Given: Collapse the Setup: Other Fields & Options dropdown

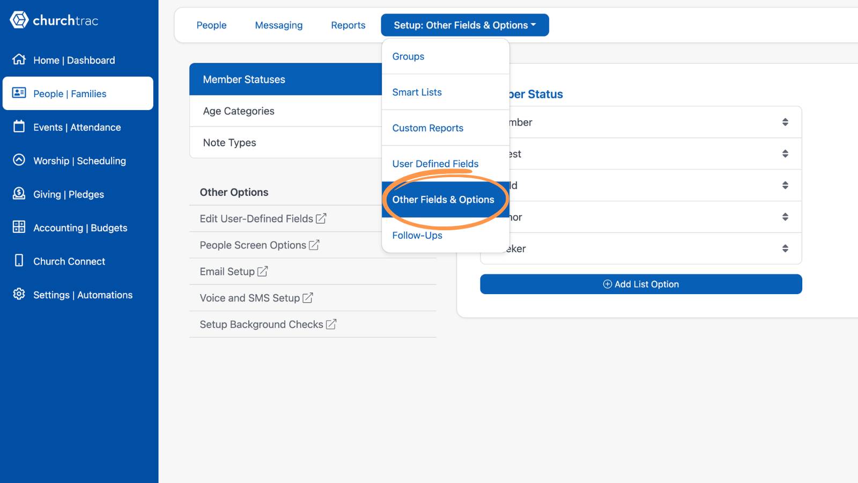Looking at the screenshot, I should tap(465, 25).
